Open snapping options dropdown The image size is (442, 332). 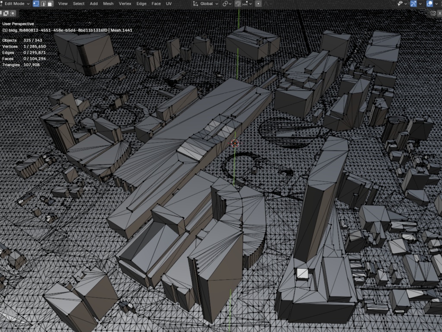coord(247,3)
